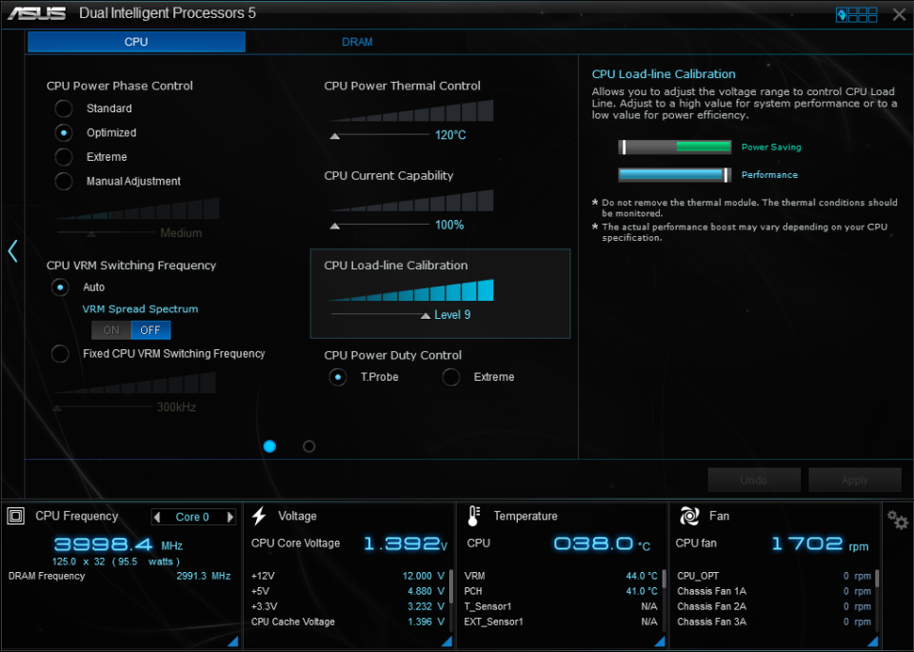Adjust CPU Current Capability slider handle

tap(334, 226)
